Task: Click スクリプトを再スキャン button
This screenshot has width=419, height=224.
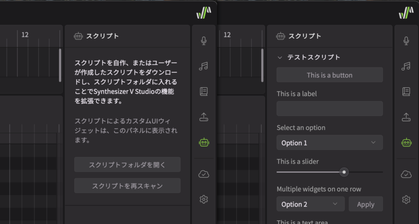Action: (x=127, y=186)
